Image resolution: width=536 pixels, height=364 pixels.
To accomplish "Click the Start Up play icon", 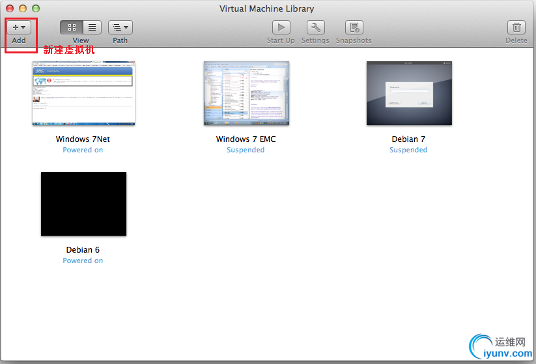I will 281,27.
